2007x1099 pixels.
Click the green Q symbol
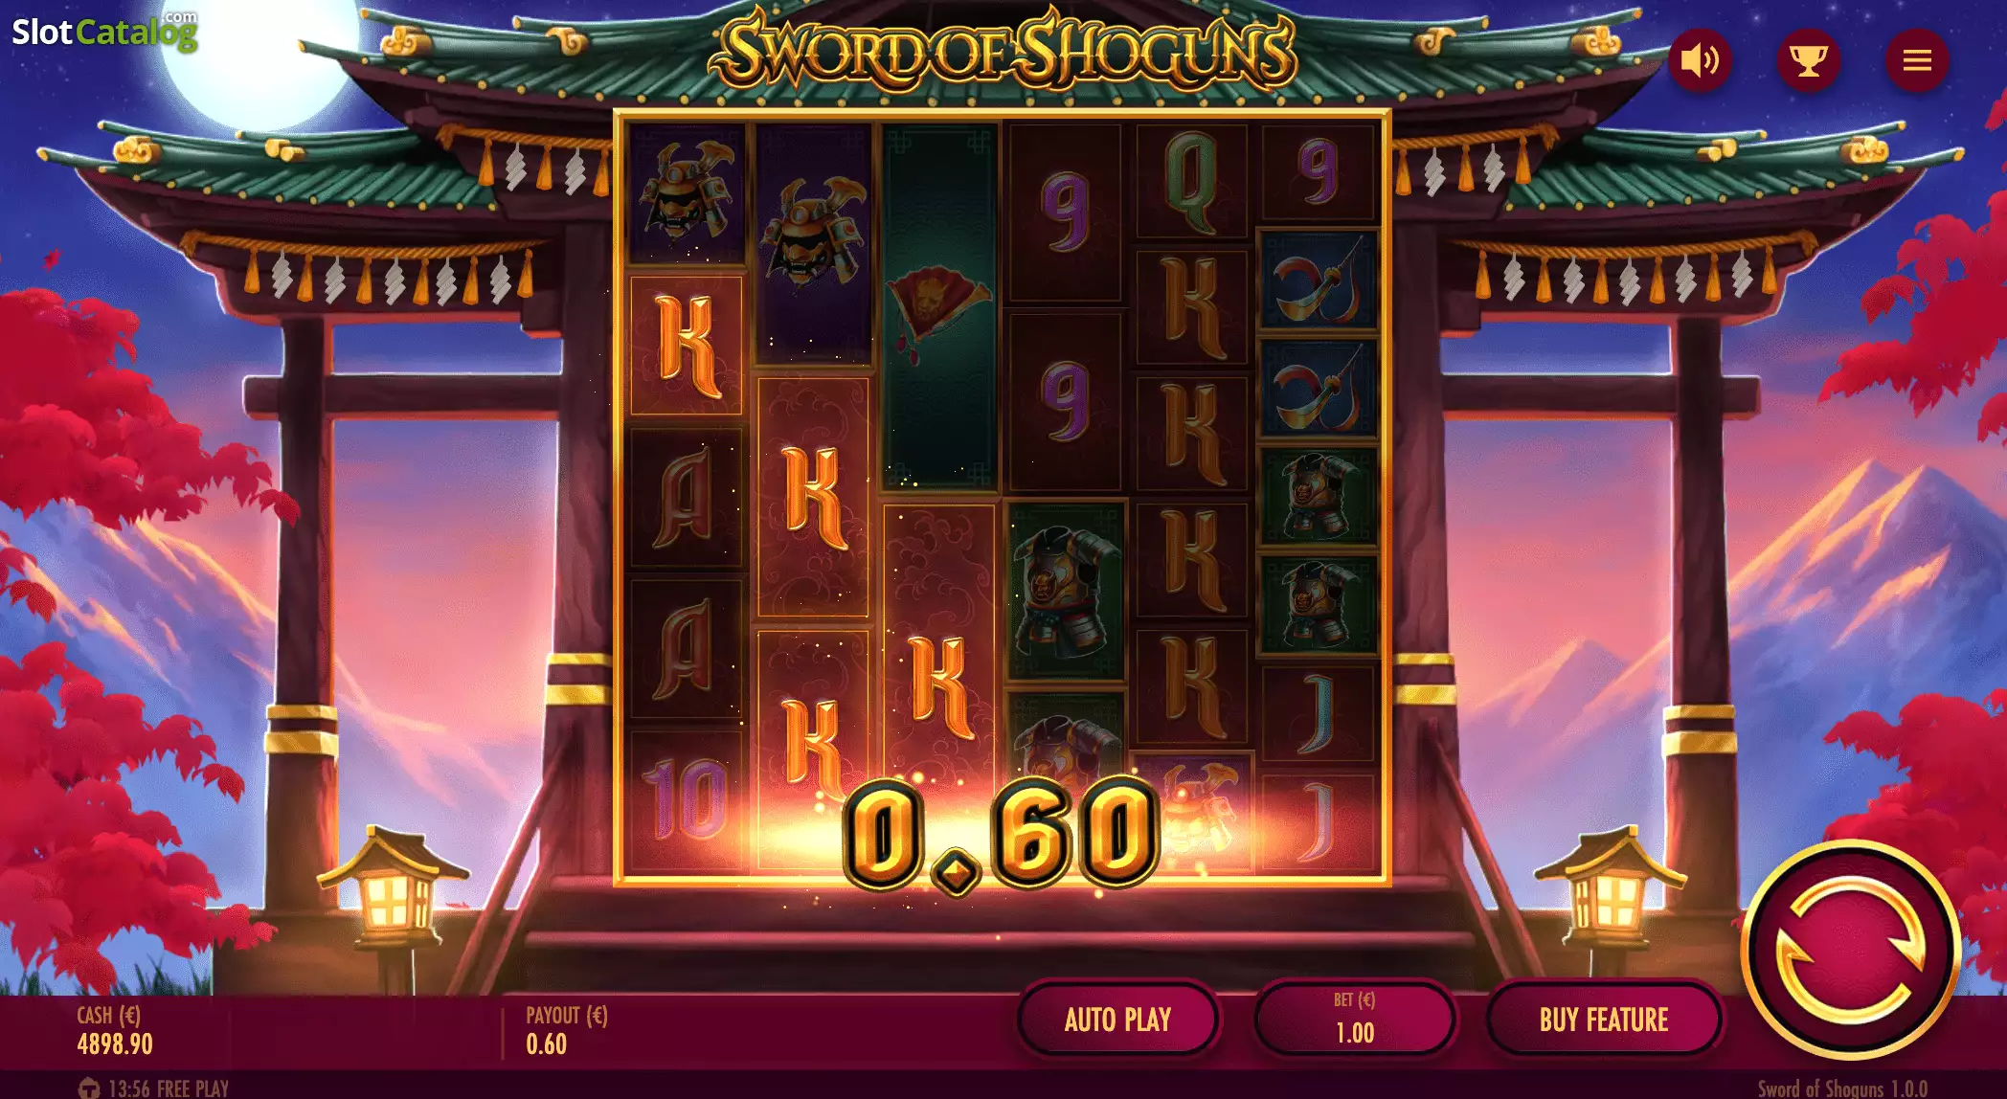click(1191, 181)
